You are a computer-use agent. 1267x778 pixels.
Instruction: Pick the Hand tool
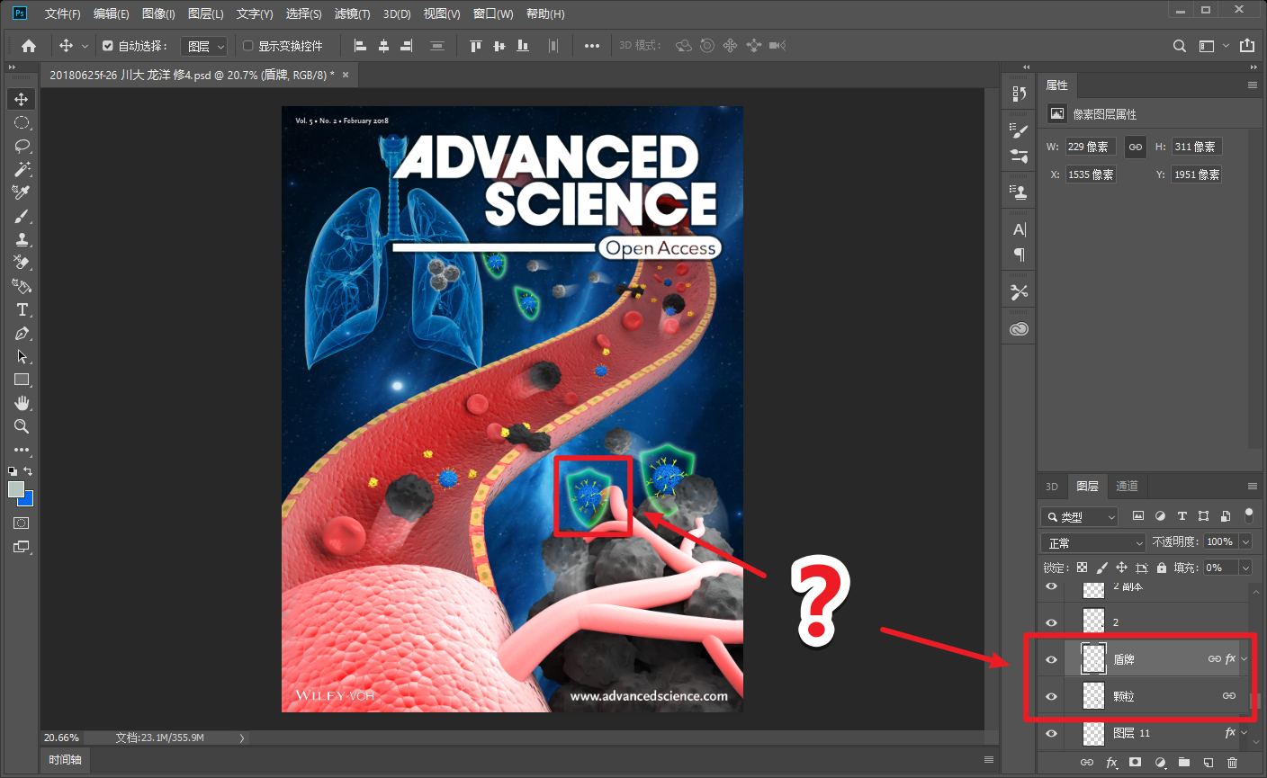click(x=22, y=403)
